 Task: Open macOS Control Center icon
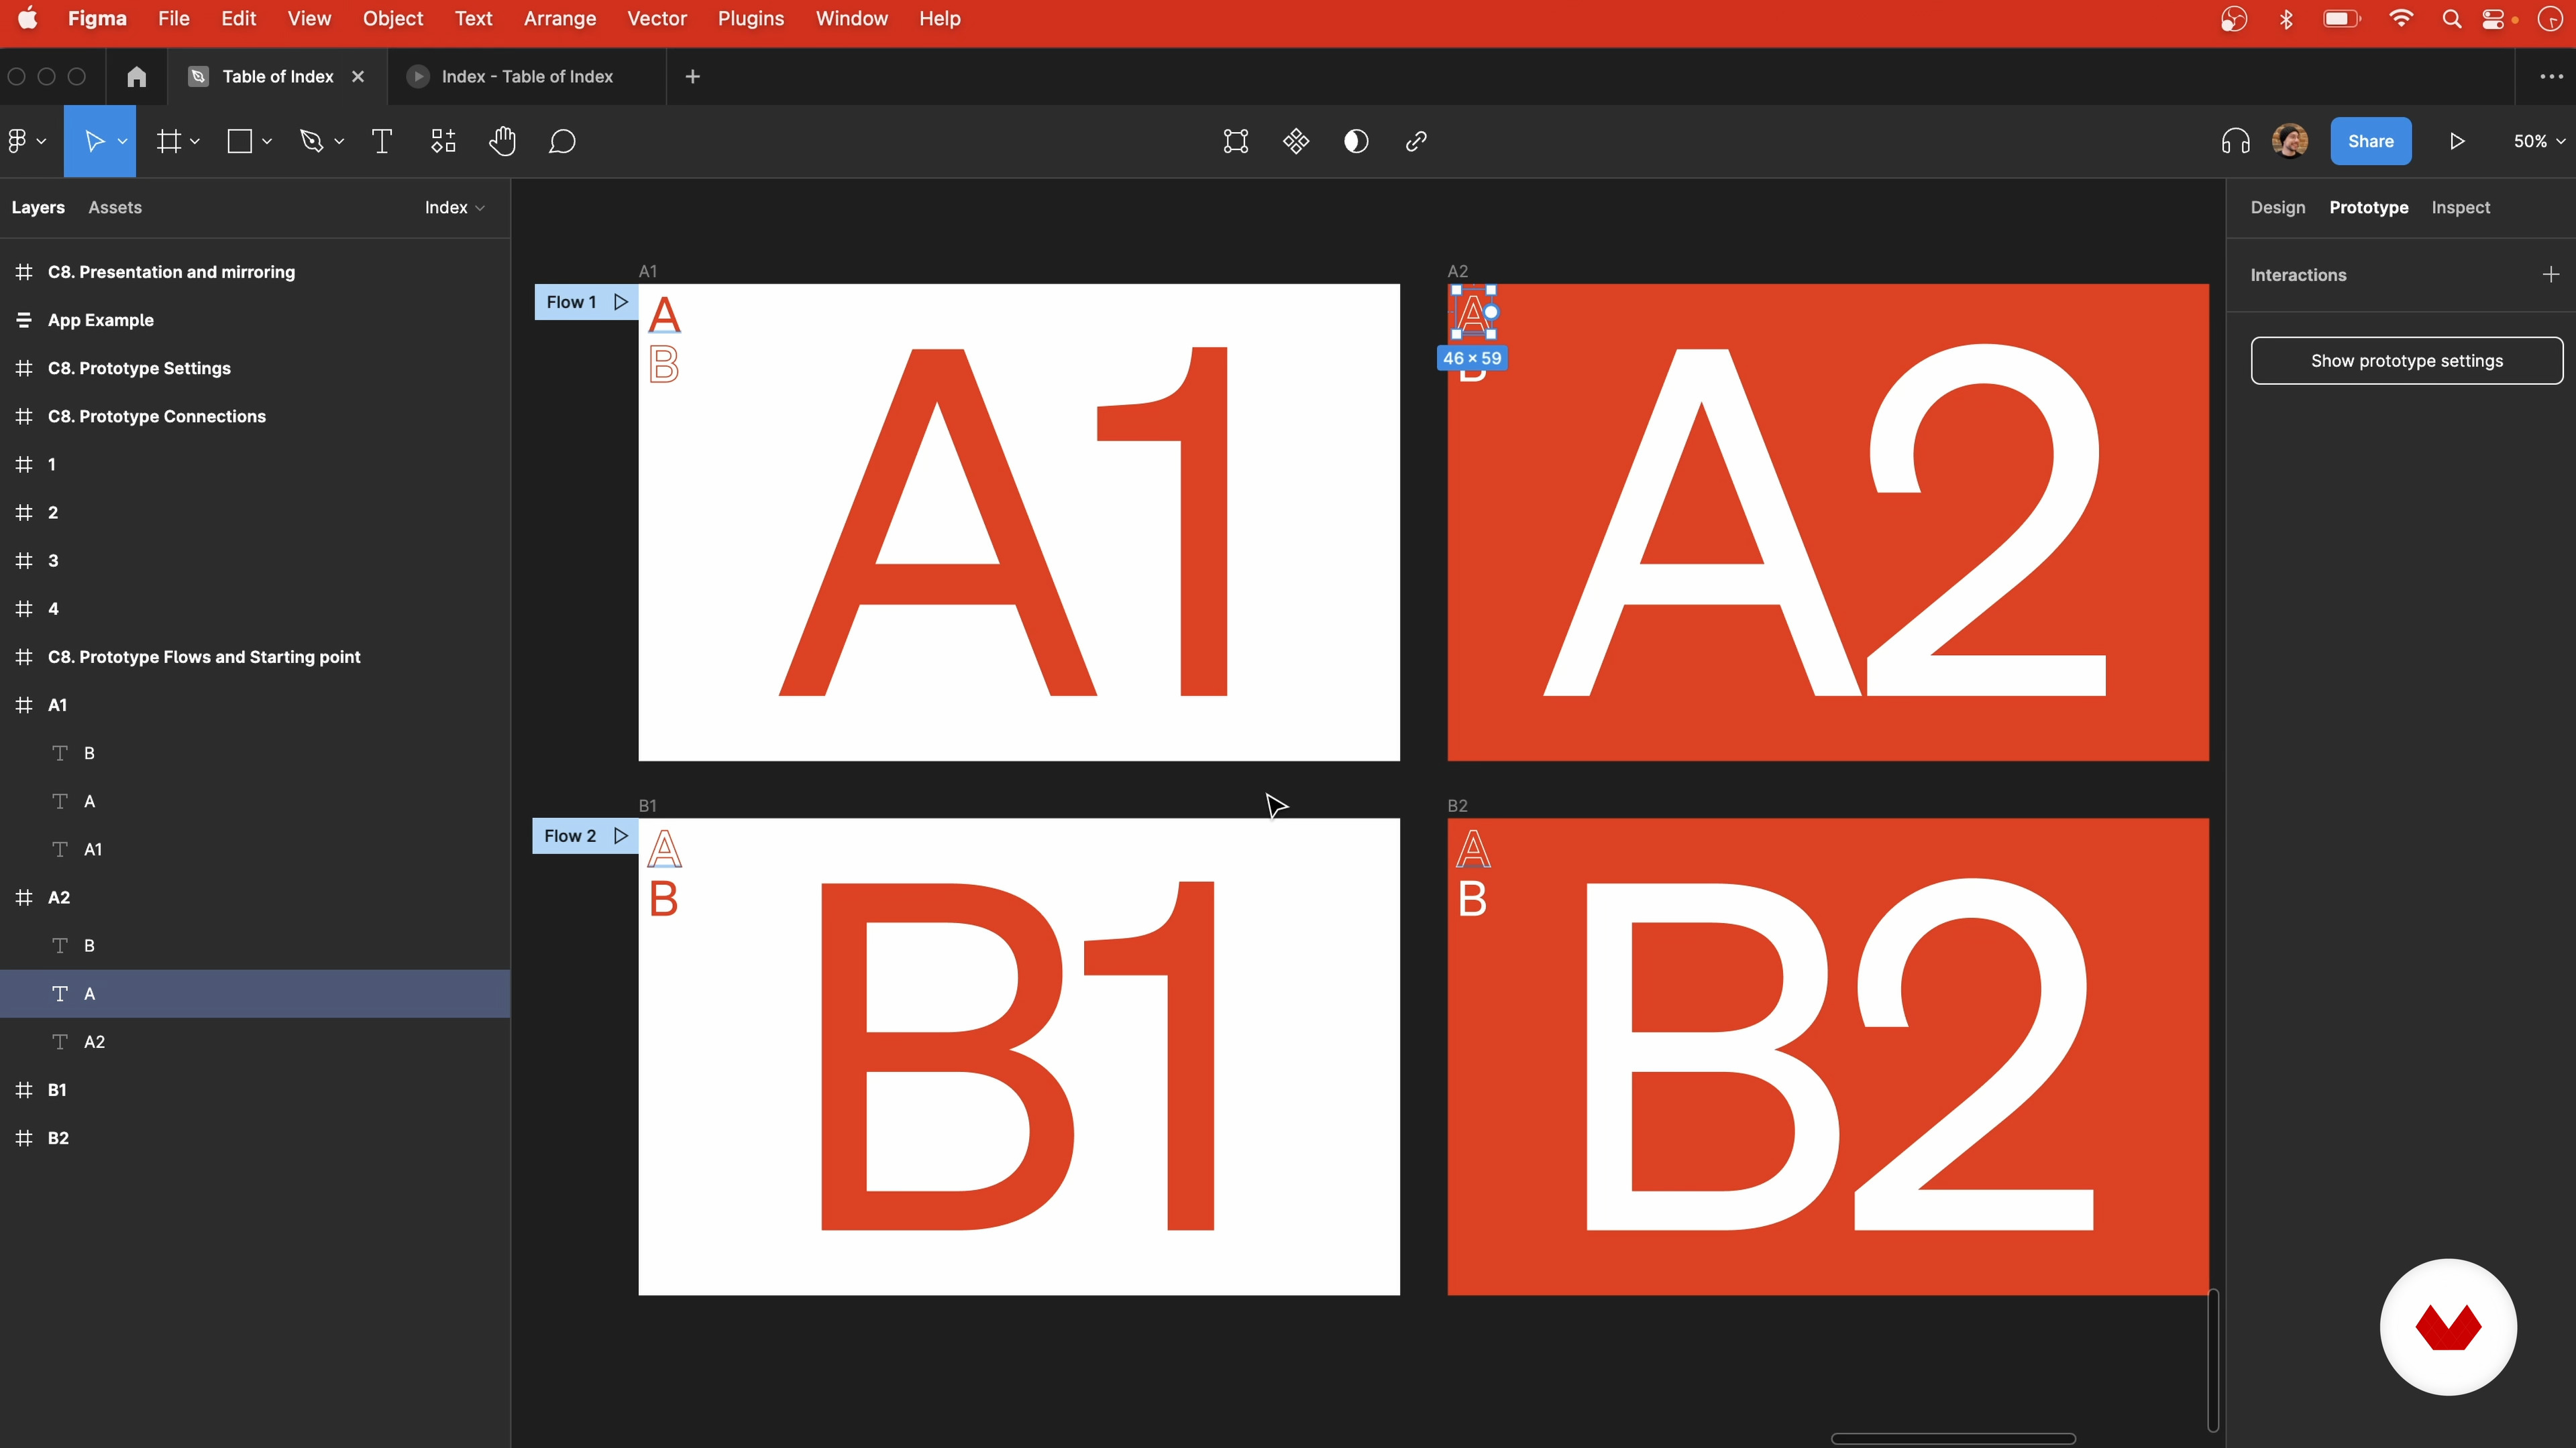pos(2494,19)
